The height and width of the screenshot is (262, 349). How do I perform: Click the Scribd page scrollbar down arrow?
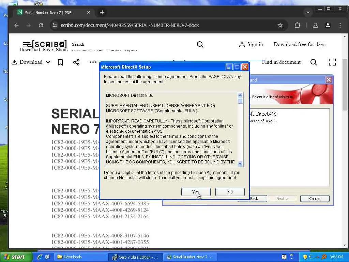[x=345, y=245]
